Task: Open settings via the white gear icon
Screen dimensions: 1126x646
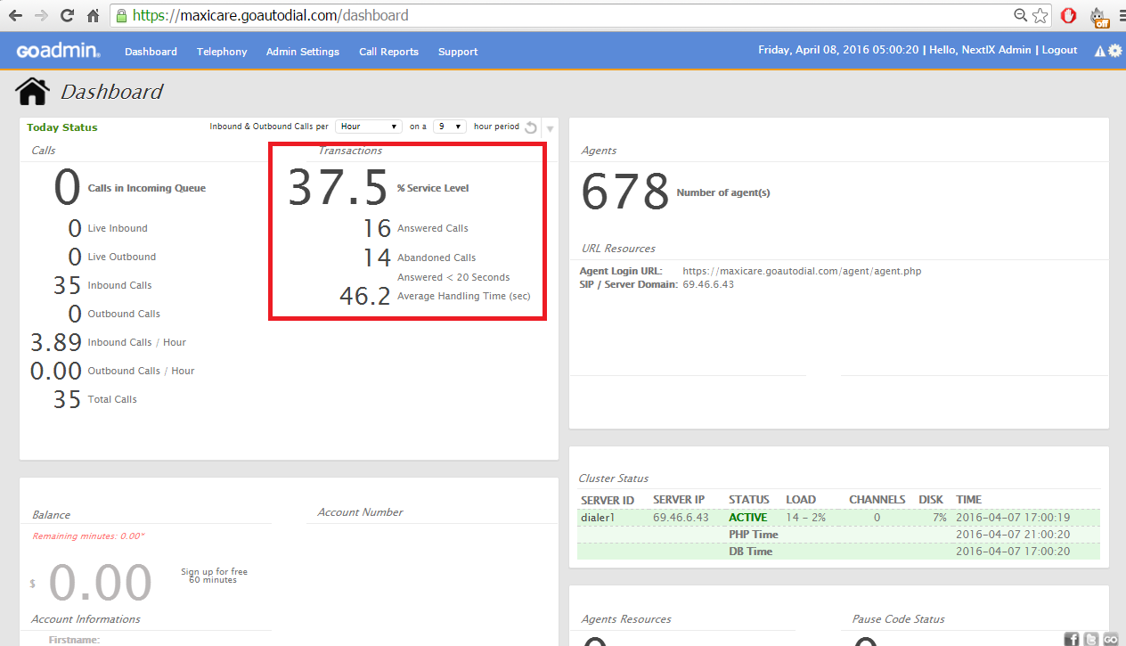Action: [1114, 51]
